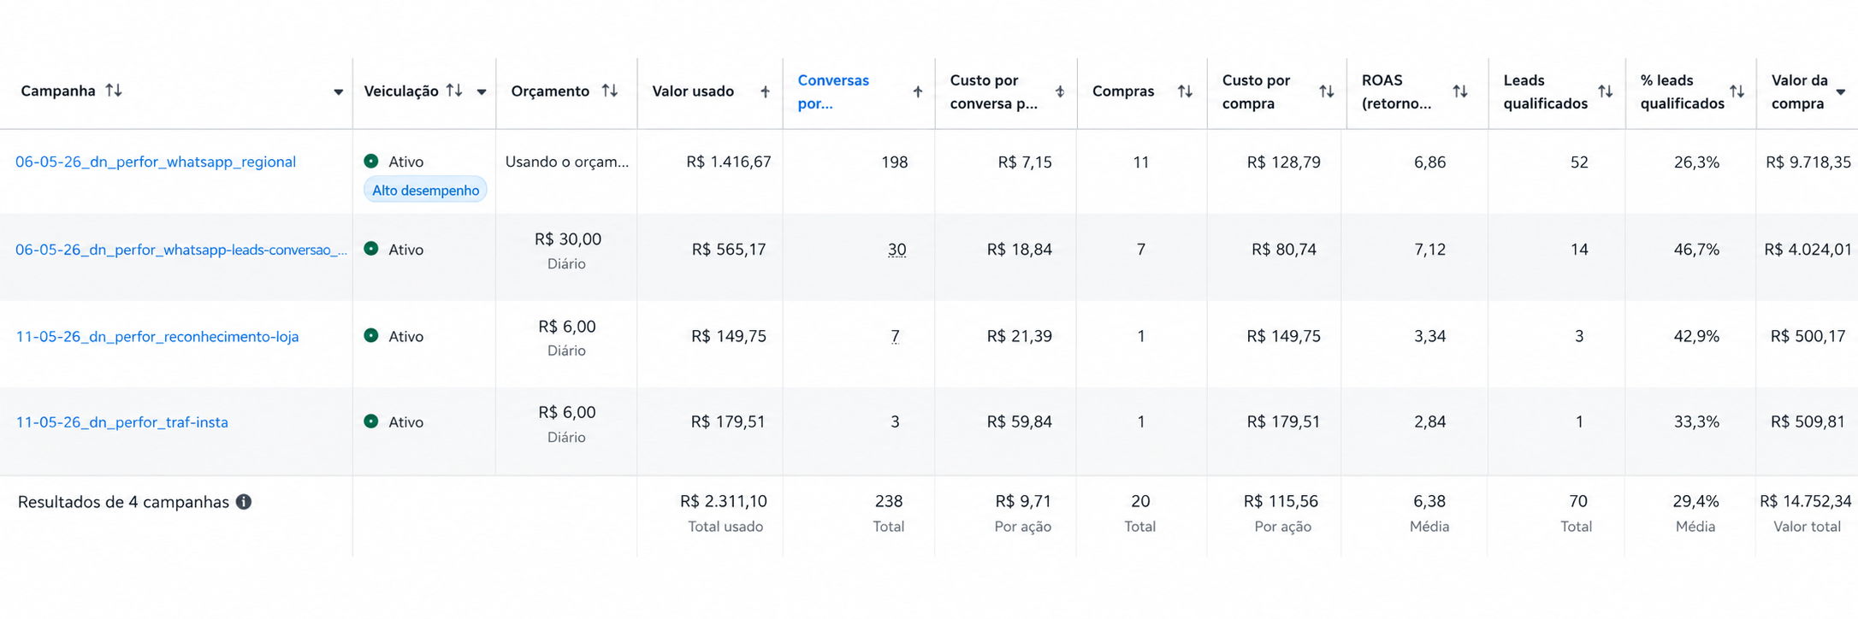The height and width of the screenshot is (619, 1858).
Task: Click underlined conversas value 30
Action: pos(896,250)
